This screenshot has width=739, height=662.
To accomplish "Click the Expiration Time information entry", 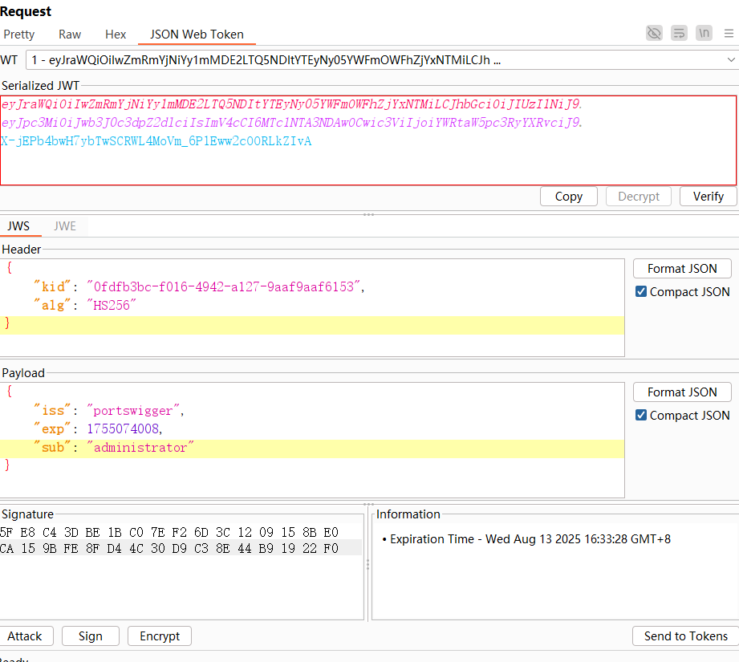I will coord(530,539).
